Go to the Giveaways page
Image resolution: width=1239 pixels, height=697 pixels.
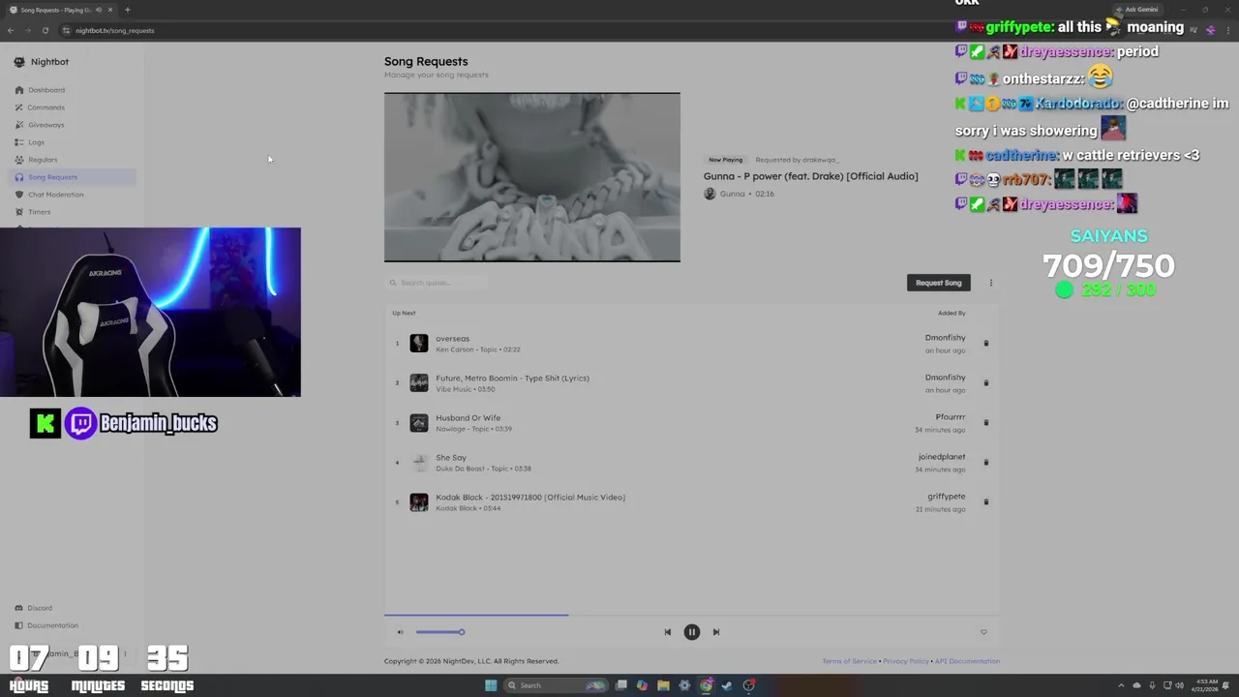pyautogui.click(x=45, y=125)
